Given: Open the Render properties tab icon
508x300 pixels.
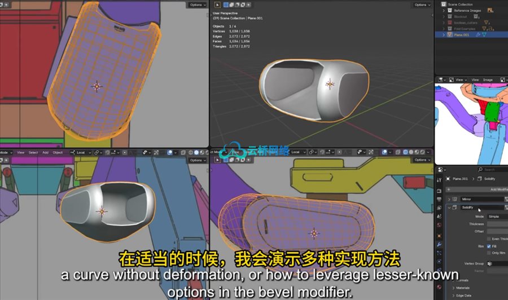Looking at the screenshot, I should click(439, 189).
